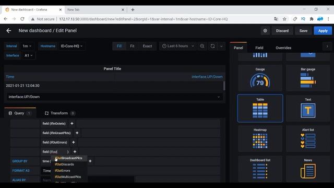The image size is (334, 188).
Task: Select Fit display mode
Action: (x=132, y=46)
